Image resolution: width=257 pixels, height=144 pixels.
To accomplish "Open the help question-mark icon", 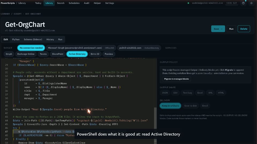I will (243, 3).
